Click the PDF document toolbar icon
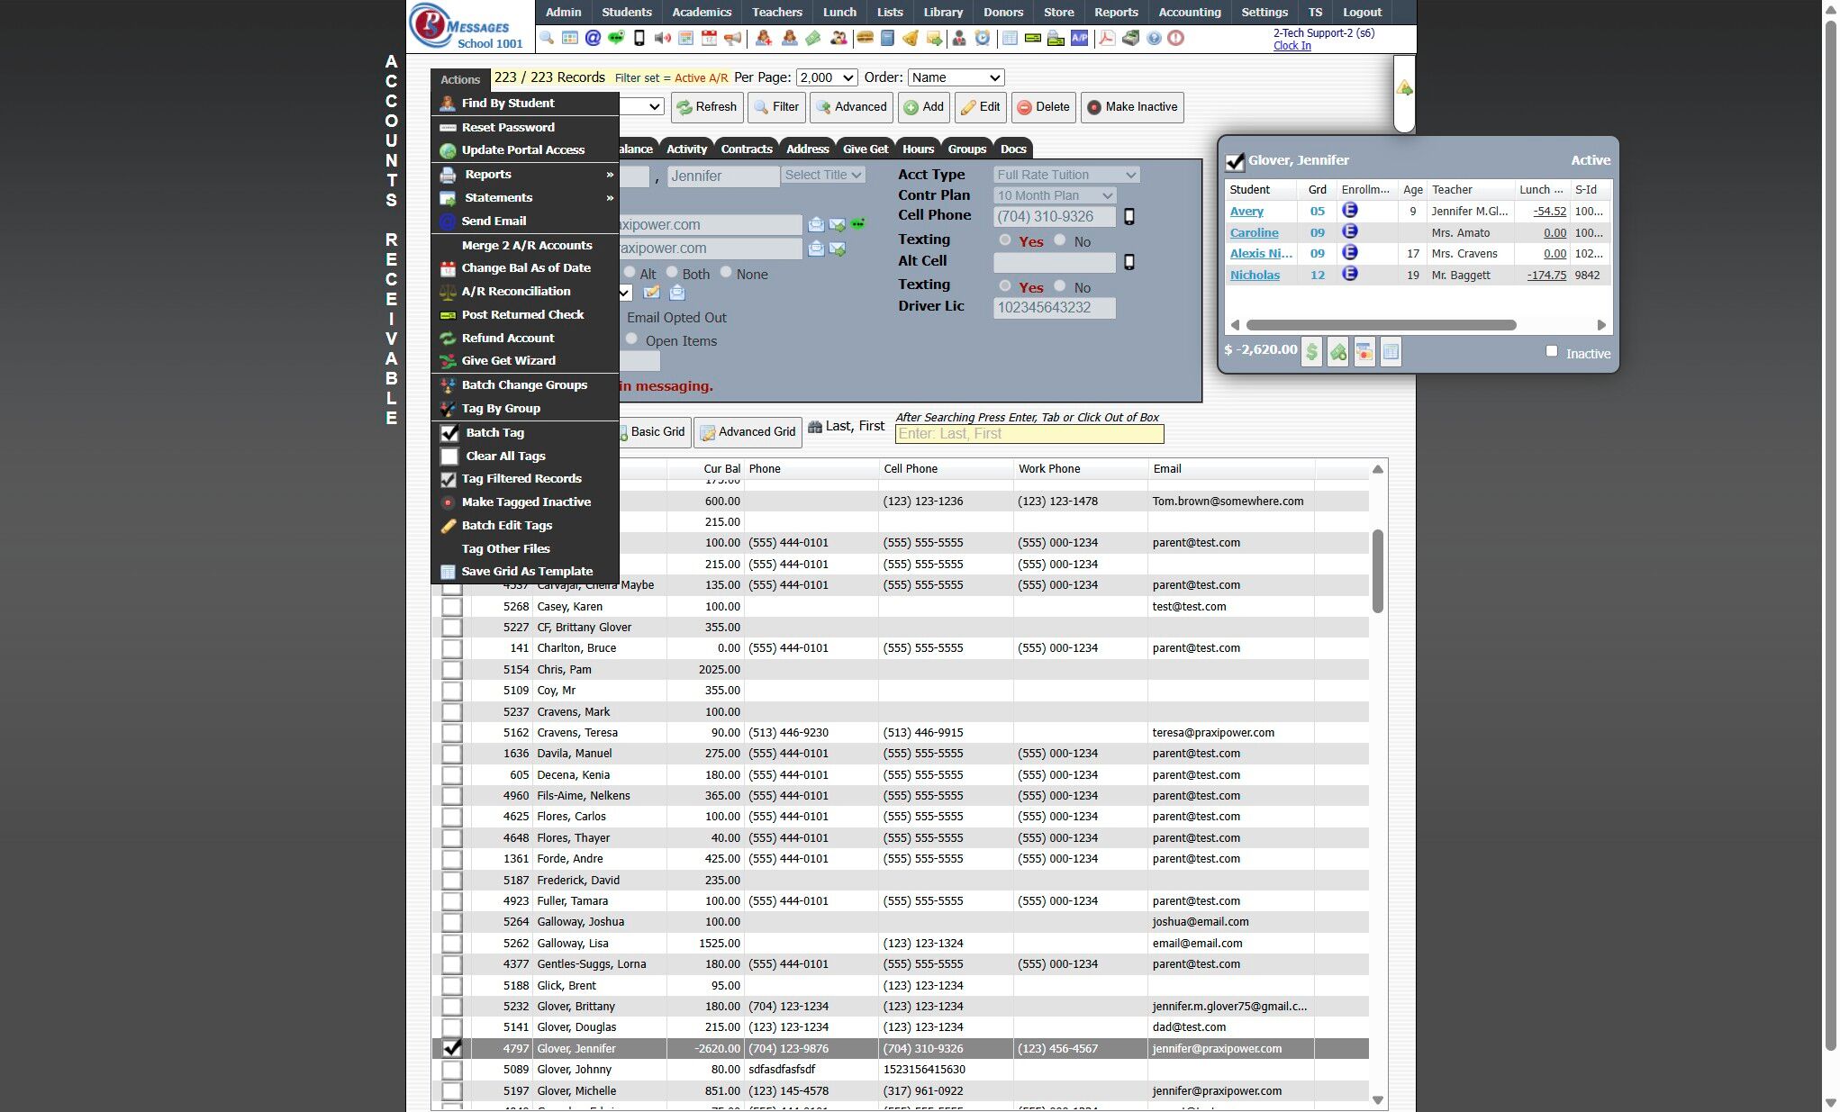1840x1112 pixels. 1106,38
